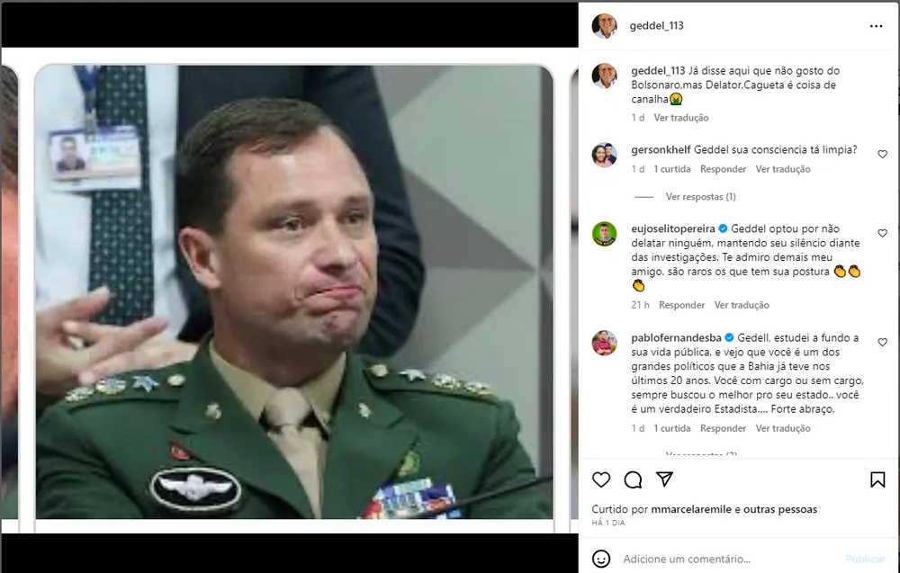Open the emoji picker in comment box

[602, 559]
